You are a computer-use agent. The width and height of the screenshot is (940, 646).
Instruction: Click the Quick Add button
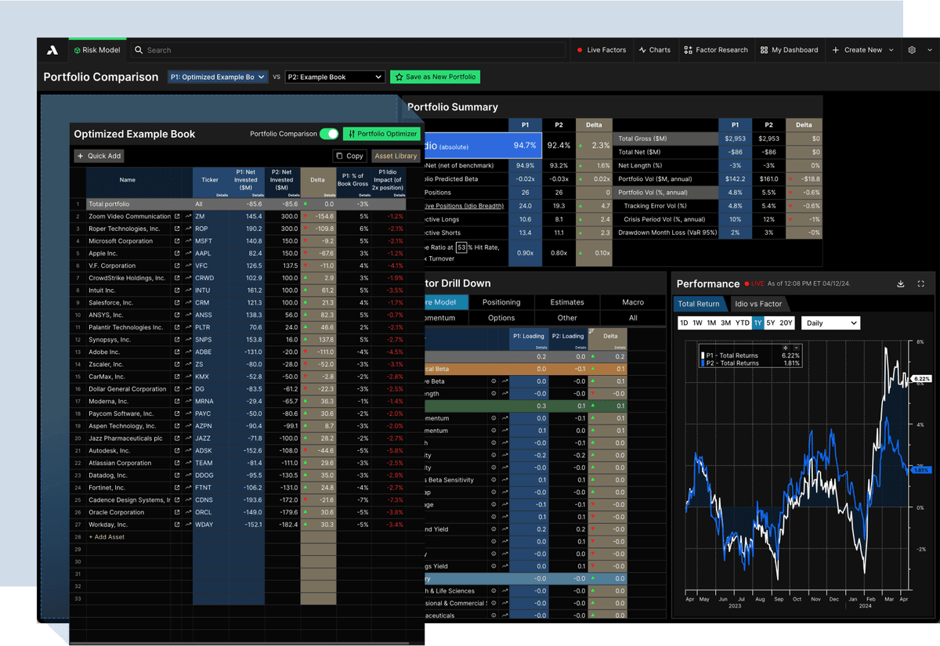coord(99,156)
